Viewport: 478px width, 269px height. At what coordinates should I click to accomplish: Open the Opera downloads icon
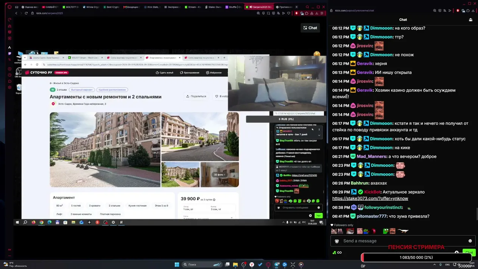[x=317, y=13]
